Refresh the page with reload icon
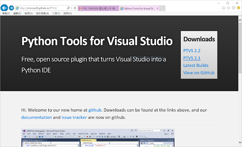Viewport: 242px width, 147px height. [x=75, y=8]
